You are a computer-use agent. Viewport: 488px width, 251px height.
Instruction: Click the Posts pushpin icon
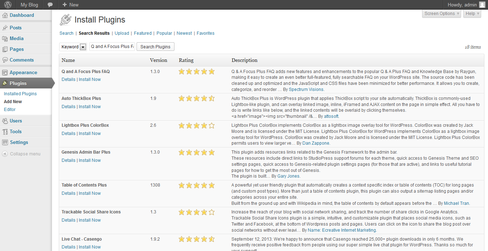point(5,28)
